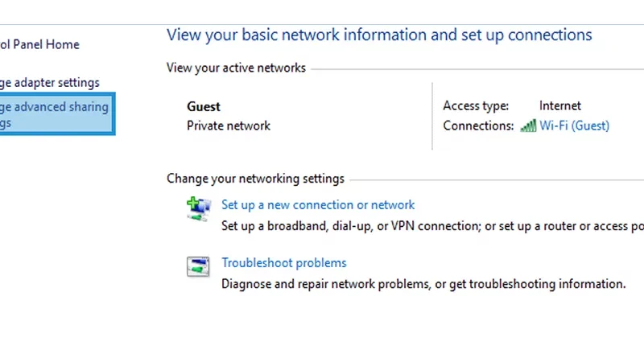This screenshot has width=644, height=350.
Task: Click the Access type label
Action: click(x=476, y=106)
